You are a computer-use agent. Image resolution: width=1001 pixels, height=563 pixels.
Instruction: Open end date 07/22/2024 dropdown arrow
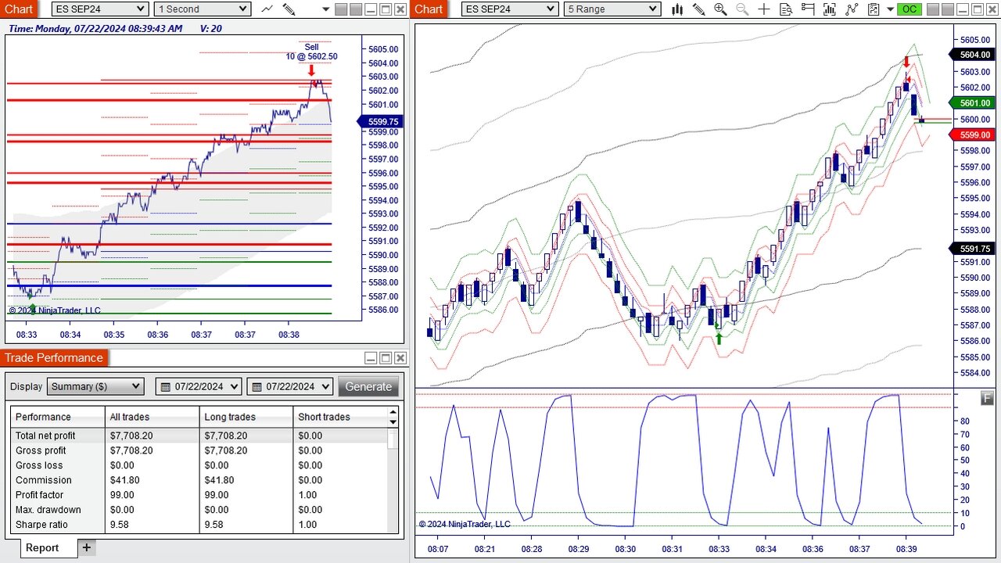325,386
